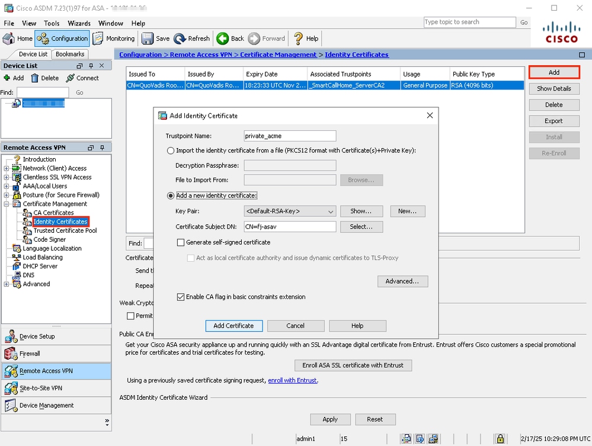Collapse Certificate Management node
Viewport: 592px width, 446px height.
point(7,204)
